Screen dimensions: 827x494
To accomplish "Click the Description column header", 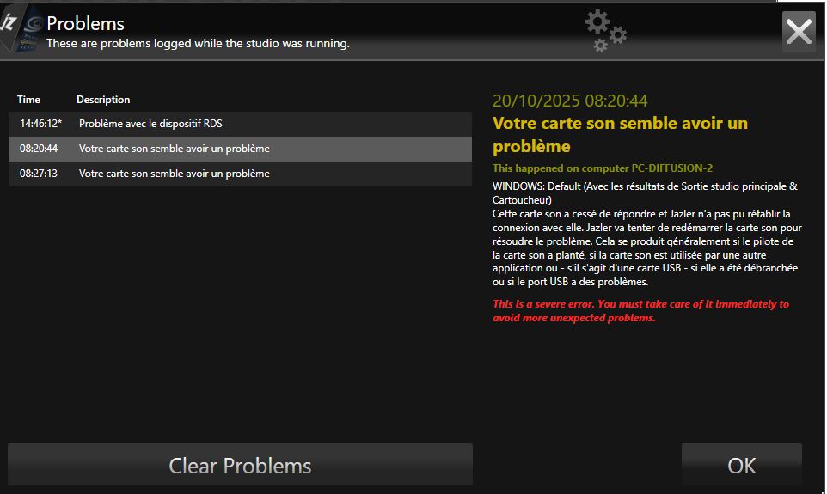I will (103, 100).
